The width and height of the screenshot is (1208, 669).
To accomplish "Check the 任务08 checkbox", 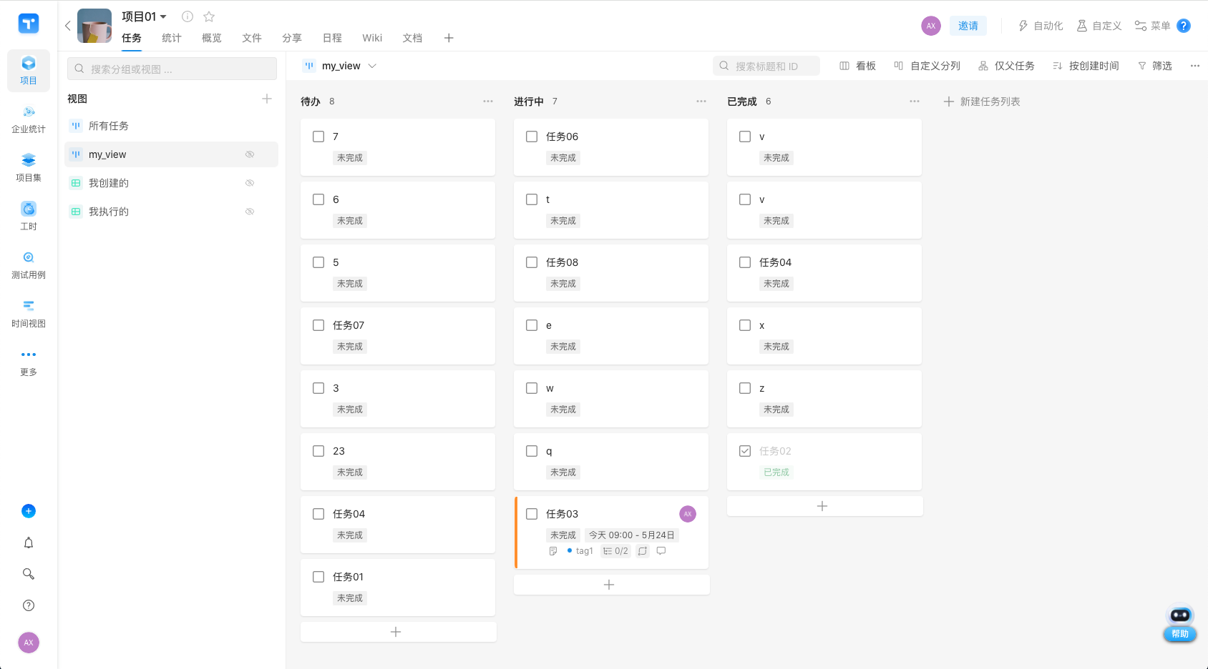I will click(532, 262).
